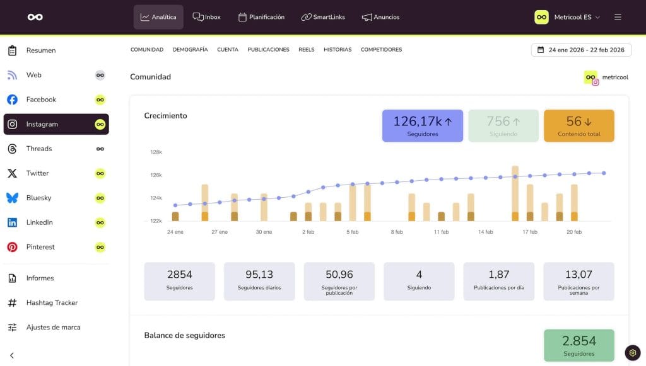Expand the Metricool ES brand dropdown
646x366 pixels.
tap(567, 17)
